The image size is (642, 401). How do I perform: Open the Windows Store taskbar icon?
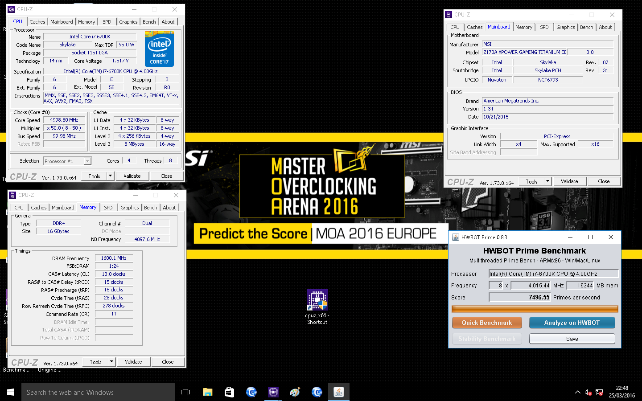tap(229, 392)
